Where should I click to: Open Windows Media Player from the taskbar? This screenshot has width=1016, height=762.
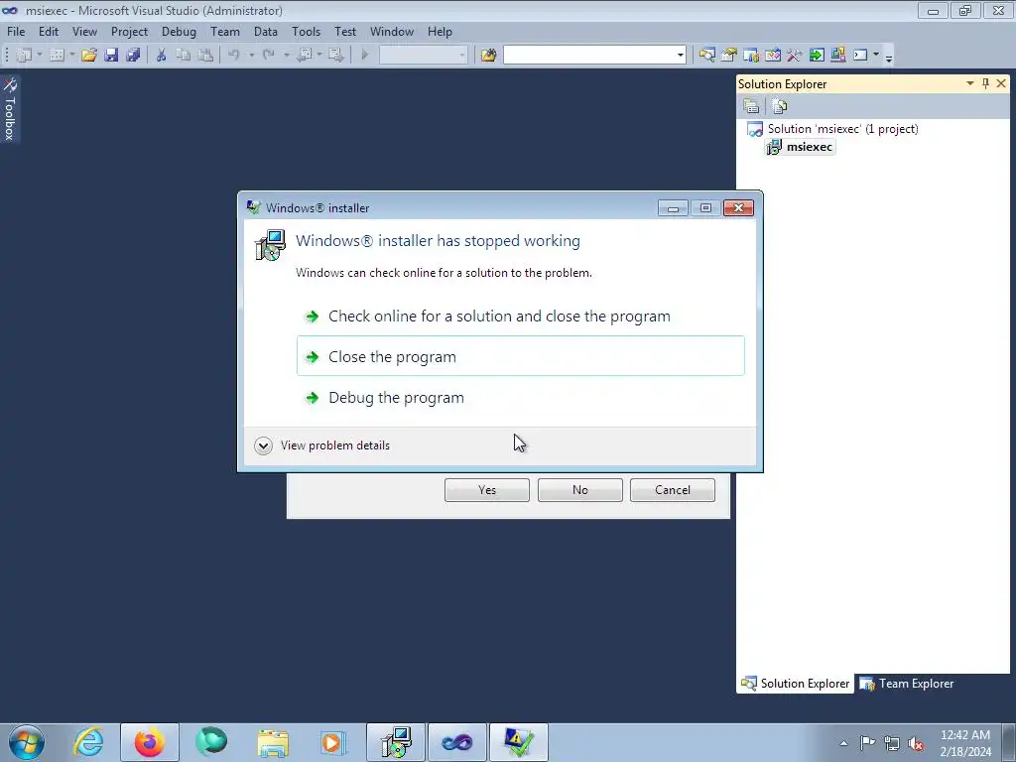333,742
